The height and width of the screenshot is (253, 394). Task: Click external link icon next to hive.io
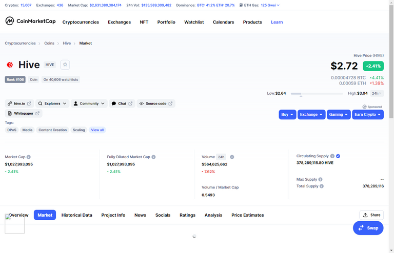(29, 103)
